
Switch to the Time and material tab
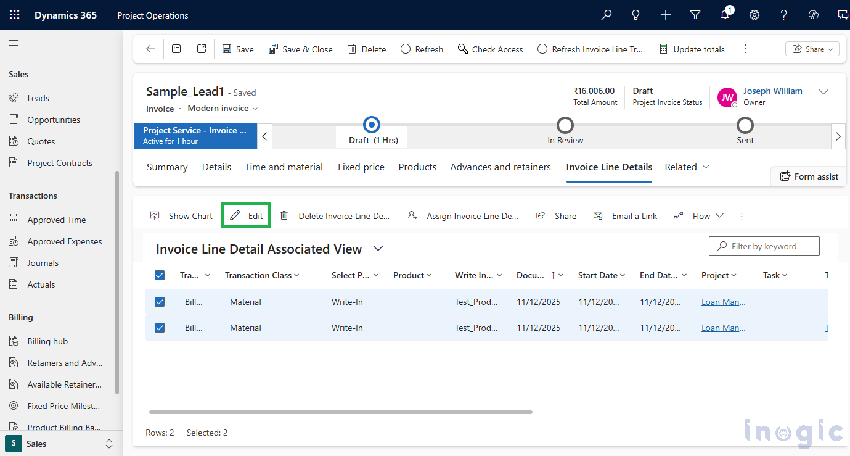click(284, 167)
